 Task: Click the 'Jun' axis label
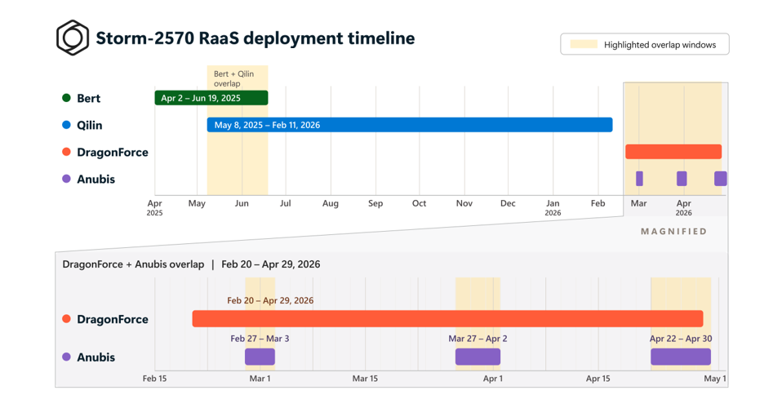(242, 203)
